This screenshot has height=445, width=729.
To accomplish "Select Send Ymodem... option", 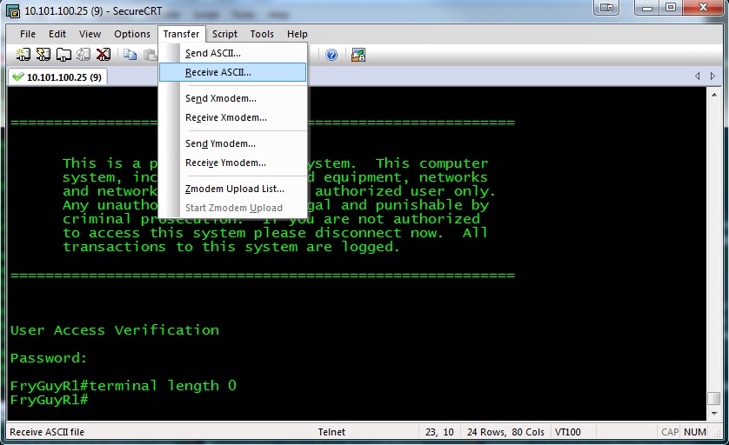I will pos(232,143).
